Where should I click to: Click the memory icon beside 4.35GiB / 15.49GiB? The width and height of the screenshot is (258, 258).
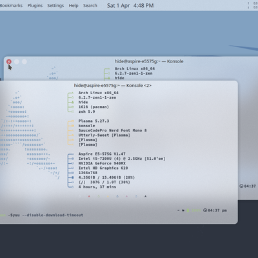(73, 177)
